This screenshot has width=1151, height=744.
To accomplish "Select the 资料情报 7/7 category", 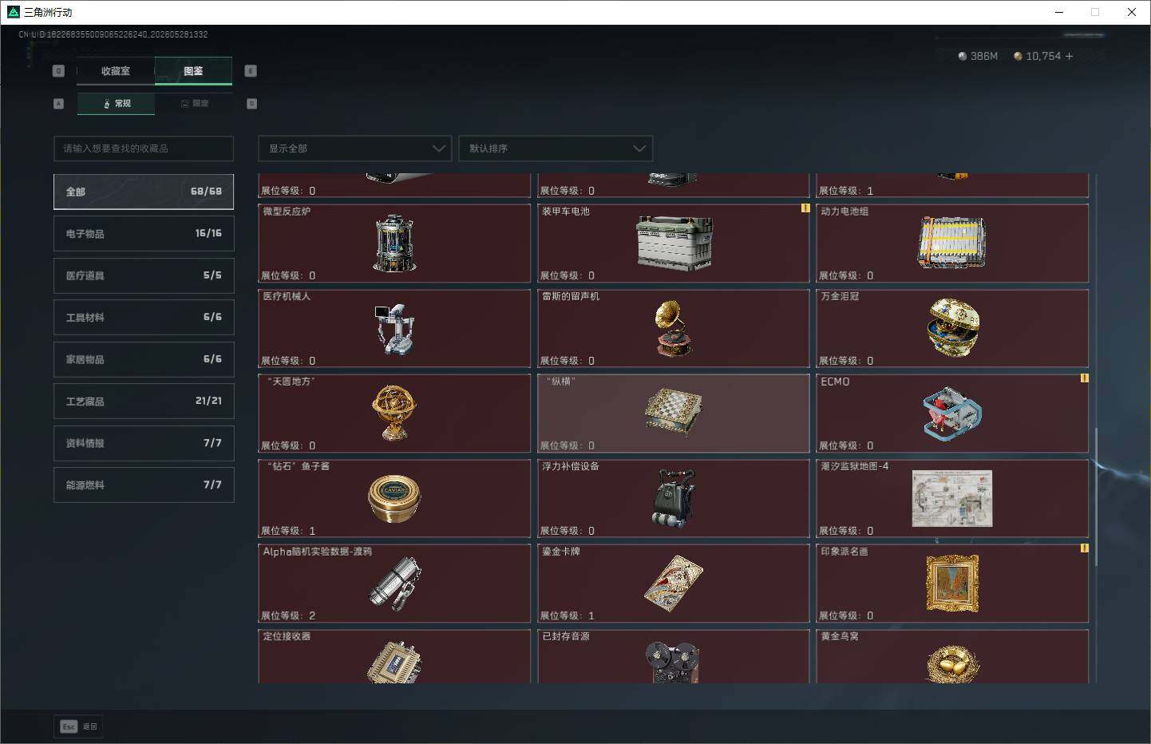I will pos(144,443).
